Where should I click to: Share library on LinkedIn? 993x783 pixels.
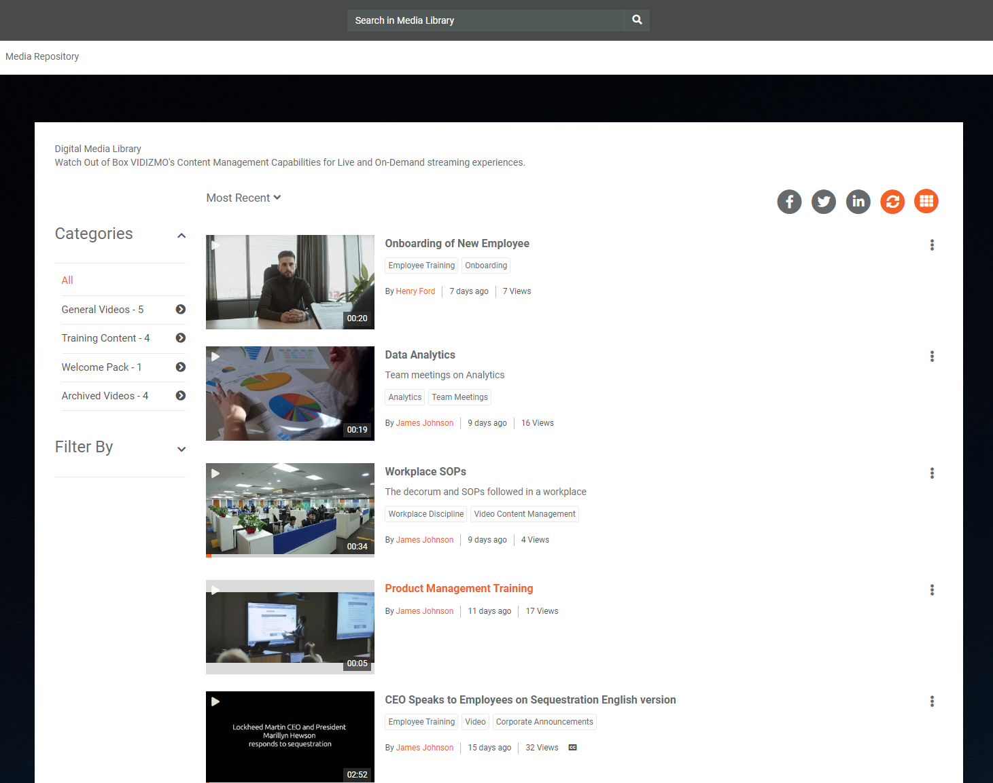point(858,202)
